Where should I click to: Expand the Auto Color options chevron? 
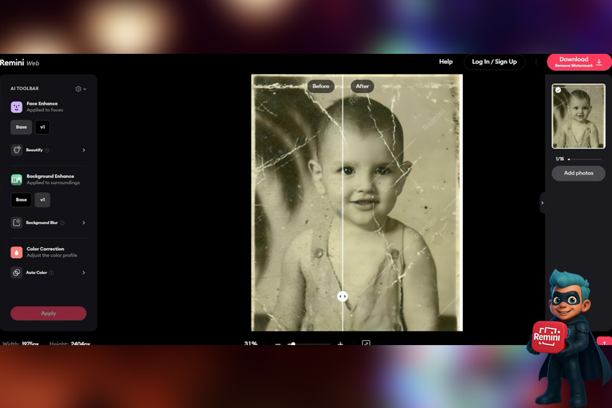84,273
